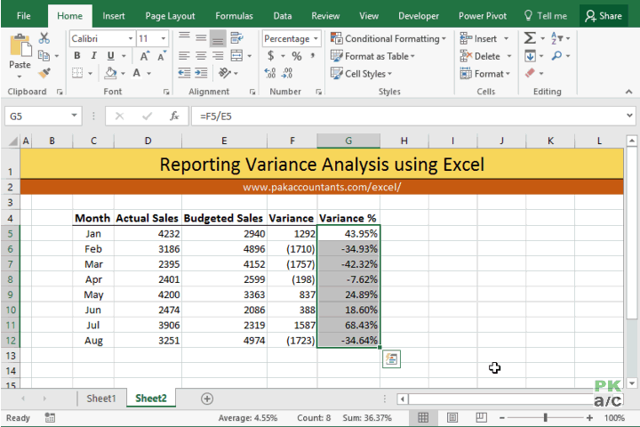Switch to Sheet1 tab
Image resolution: width=640 pixels, height=427 pixels.
click(x=101, y=399)
